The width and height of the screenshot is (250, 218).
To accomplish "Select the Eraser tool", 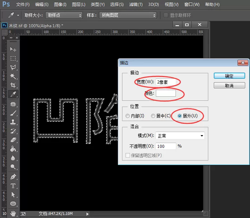I will click(13, 140).
